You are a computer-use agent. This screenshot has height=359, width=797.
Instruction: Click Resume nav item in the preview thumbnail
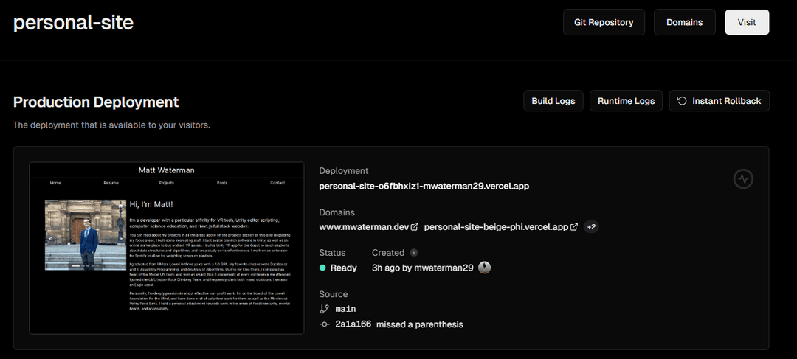pos(111,183)
